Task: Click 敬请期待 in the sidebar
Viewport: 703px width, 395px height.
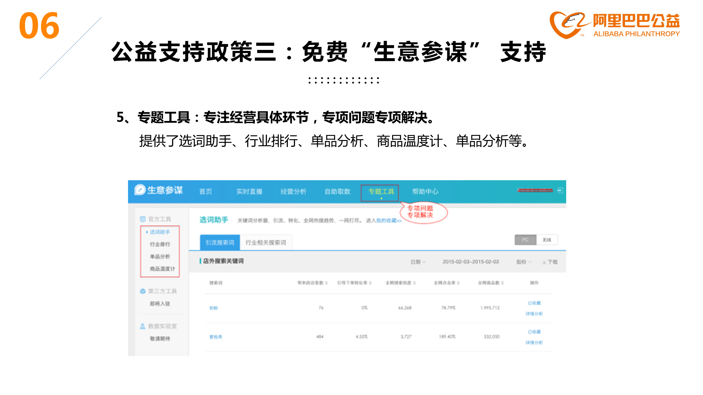Action: pos(160,338)
